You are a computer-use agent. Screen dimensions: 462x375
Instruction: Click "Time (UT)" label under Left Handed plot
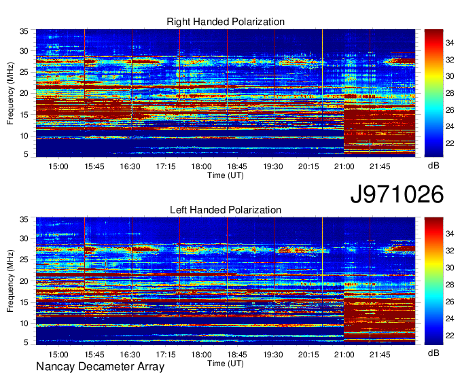pyautogui.click(x=226, y=363)
